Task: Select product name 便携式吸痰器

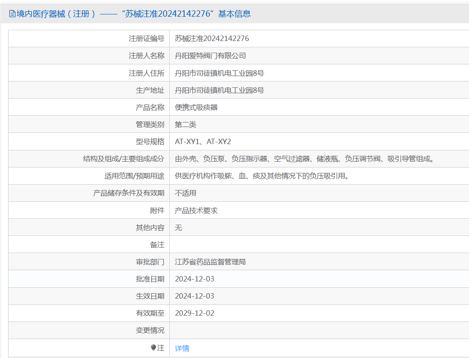Action: tap(196, 107)
